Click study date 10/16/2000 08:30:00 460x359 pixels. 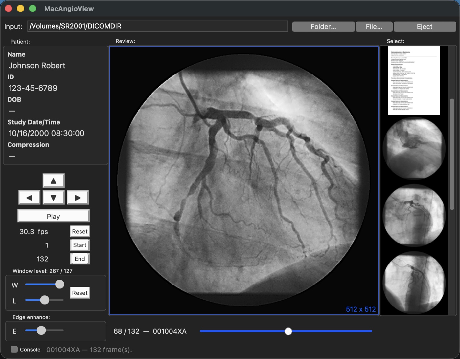(46, 133)
